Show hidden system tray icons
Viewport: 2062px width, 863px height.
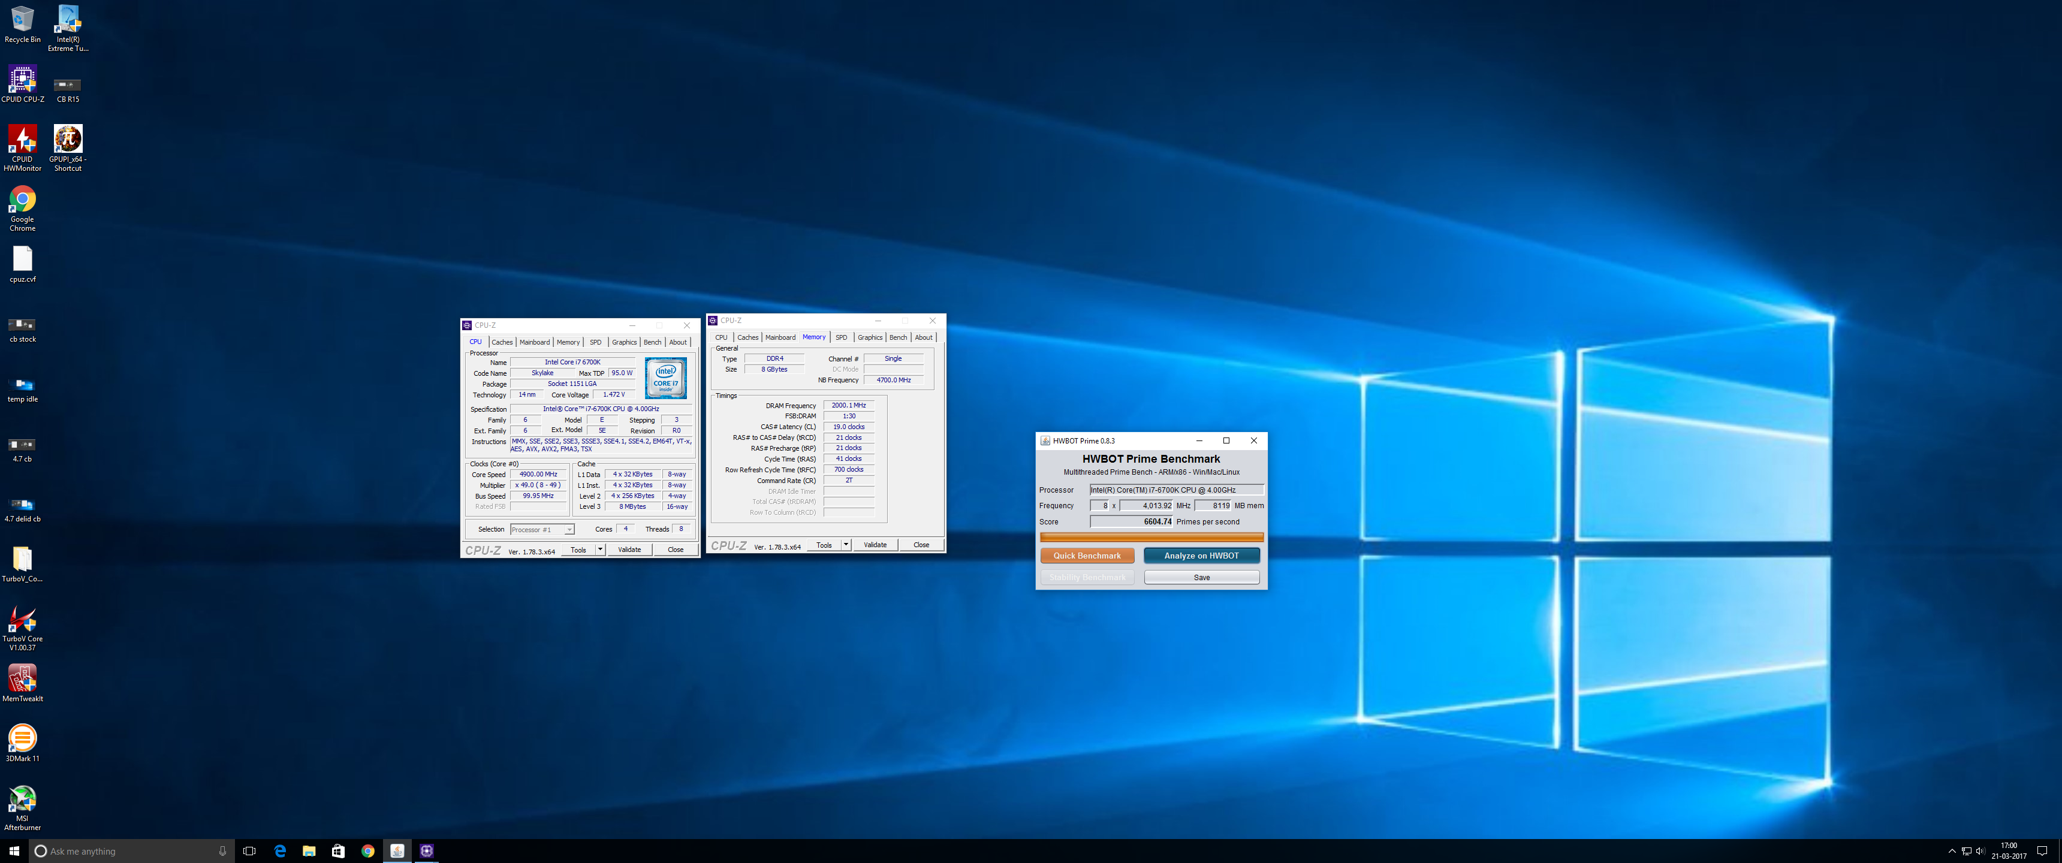click(x=1952, y=851)
